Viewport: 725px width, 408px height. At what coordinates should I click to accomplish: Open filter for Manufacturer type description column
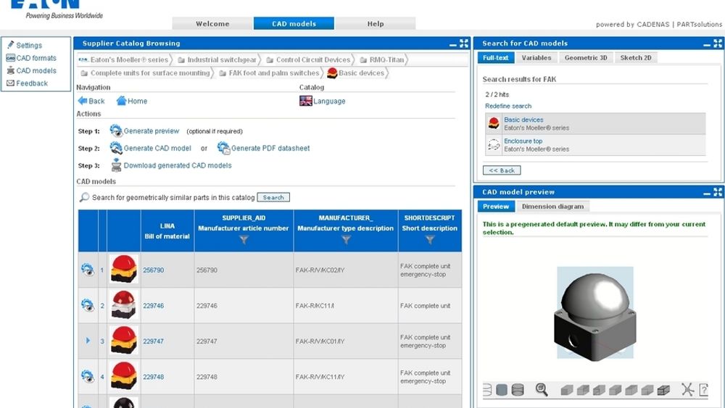pos(346,239)
